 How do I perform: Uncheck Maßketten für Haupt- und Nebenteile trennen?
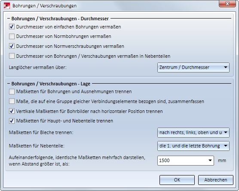(12, 121)
